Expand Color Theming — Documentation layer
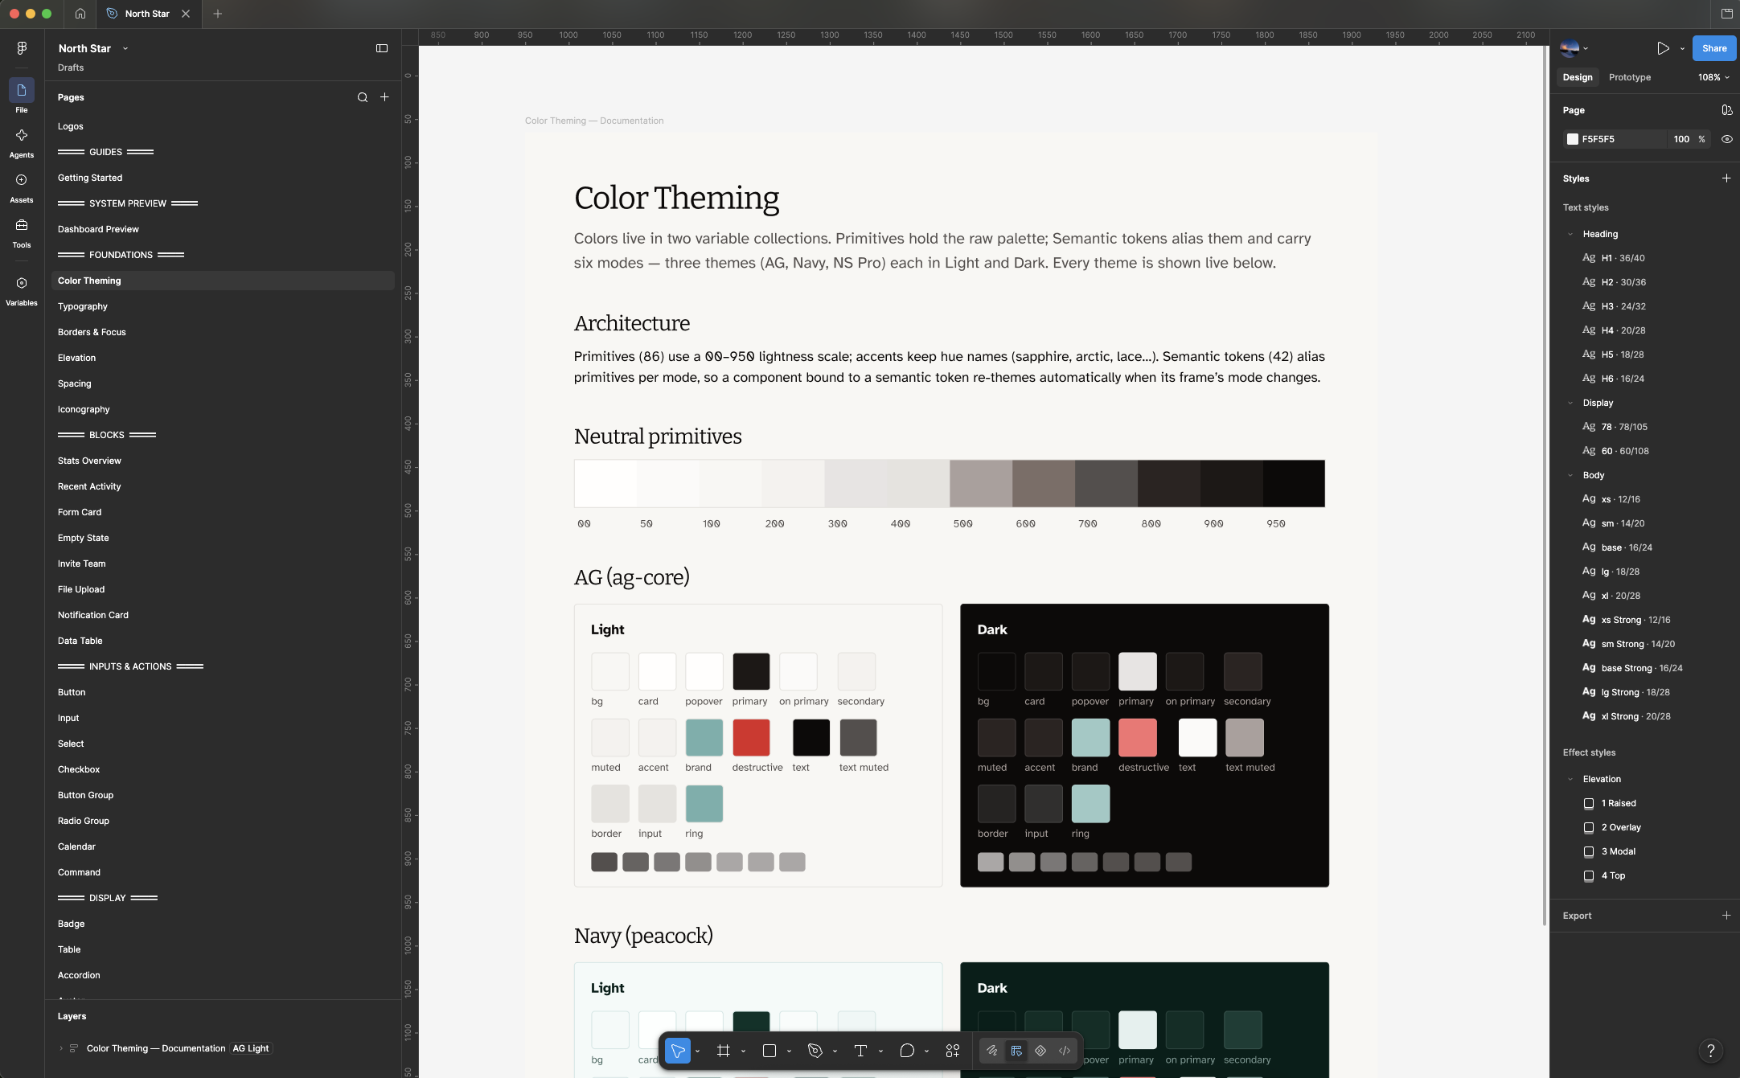Image resolution: width=1740 pixels, height=1078 pixels. pos(61,1048)
